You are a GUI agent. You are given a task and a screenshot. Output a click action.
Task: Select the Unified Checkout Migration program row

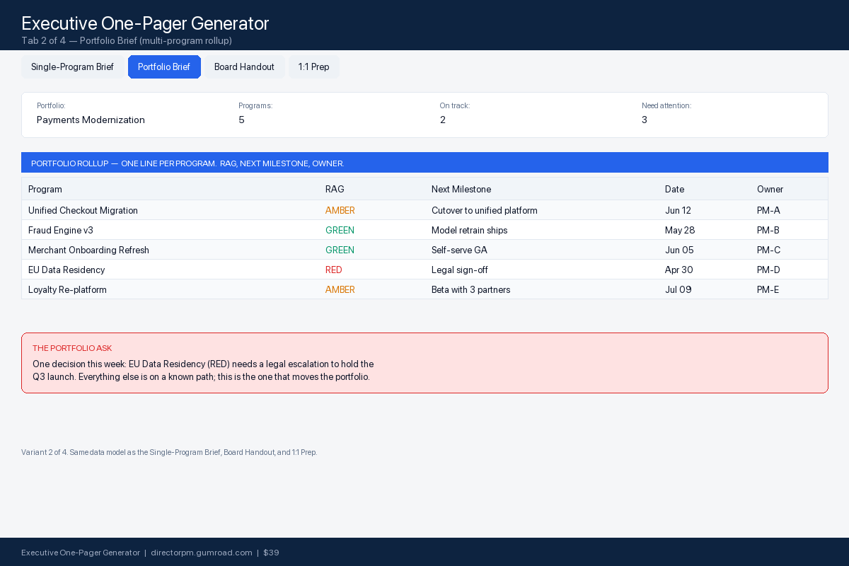pyautogui.click(x=424, y=210)
